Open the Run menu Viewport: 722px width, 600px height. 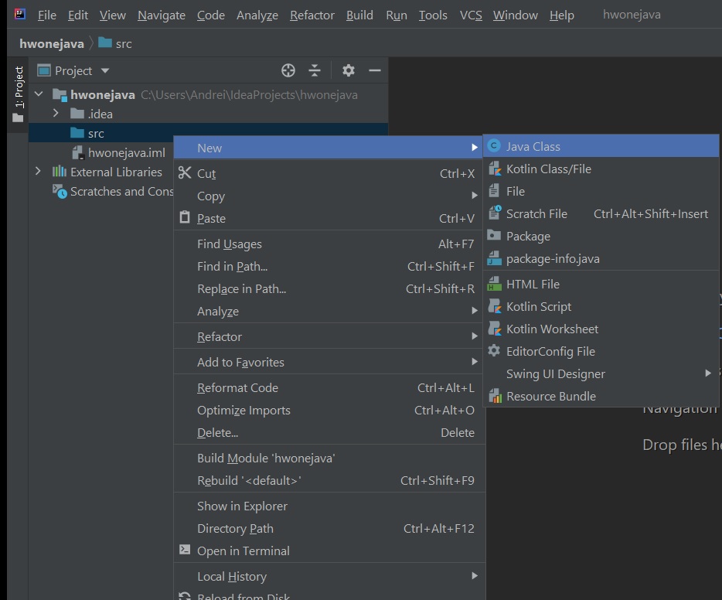[x=397, y=15]
